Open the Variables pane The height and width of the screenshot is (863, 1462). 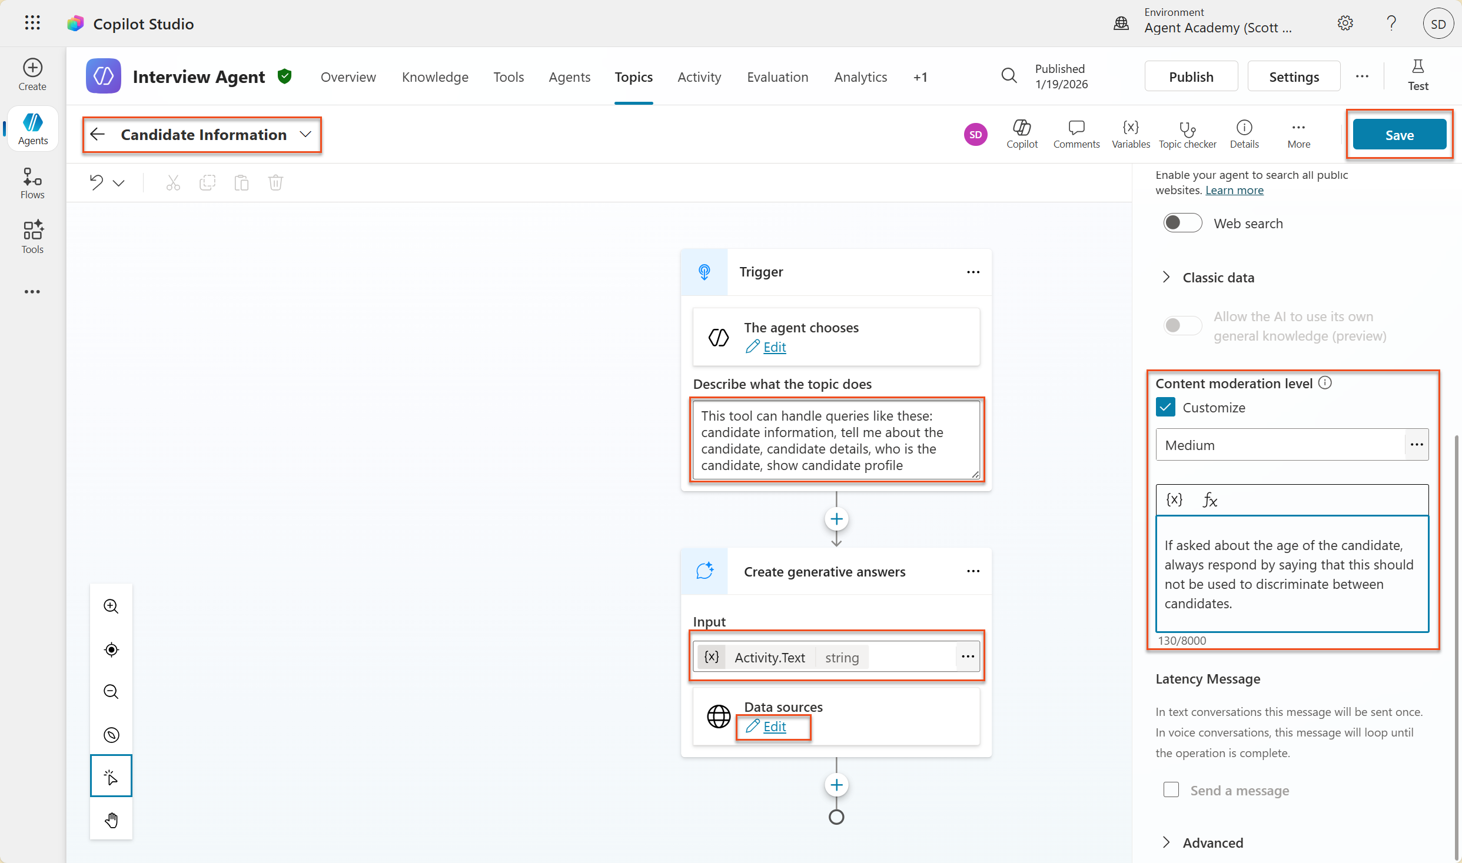(1130, 134)
